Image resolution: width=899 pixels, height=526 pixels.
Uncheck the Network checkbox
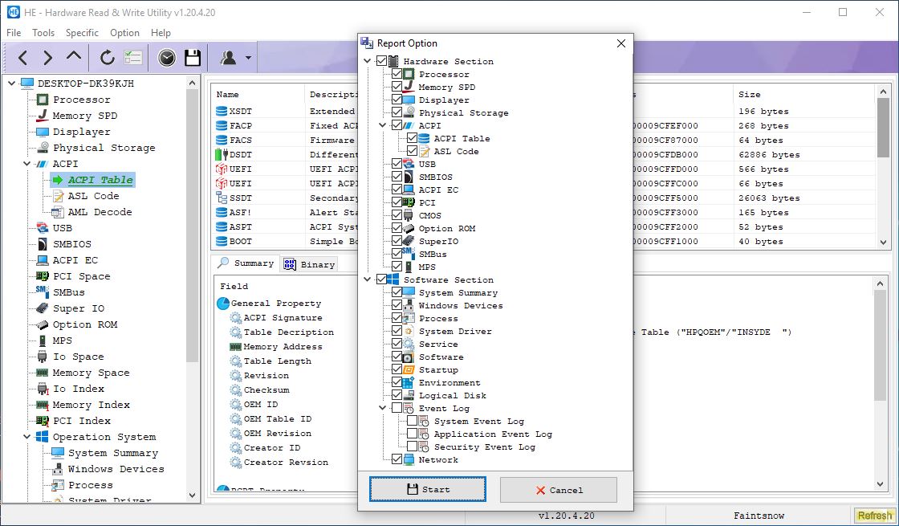click(397, 460)
